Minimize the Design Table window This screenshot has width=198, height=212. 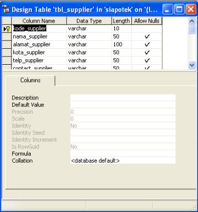(168, 9)
